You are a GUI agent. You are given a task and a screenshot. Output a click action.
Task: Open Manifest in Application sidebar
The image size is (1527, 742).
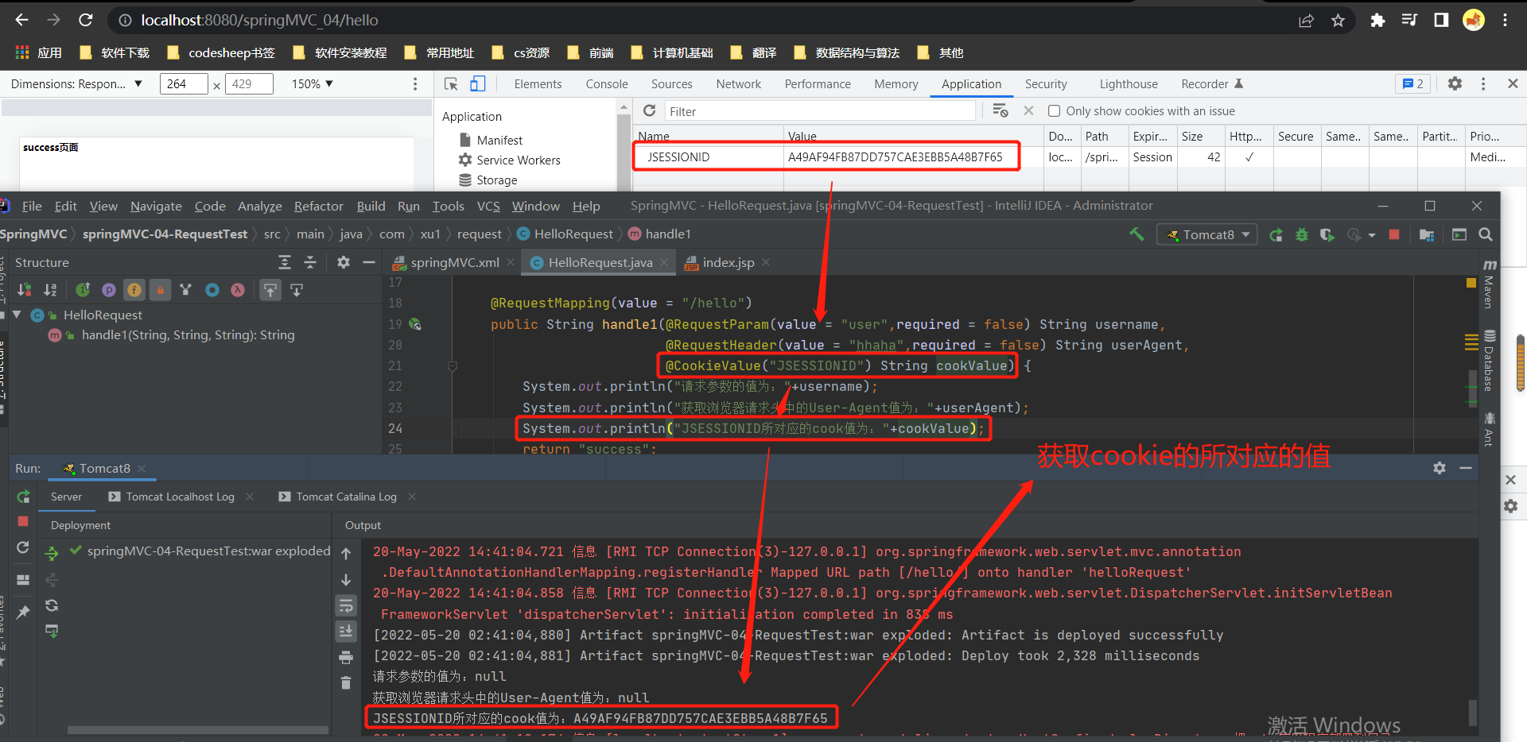(499, 140)
